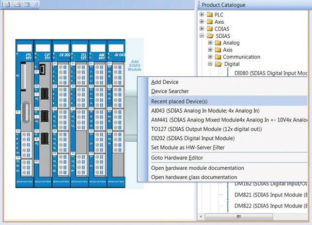Viewport: 312px width, 225px height.
Task: Choose Goto Hardware Editor
Action: 228,158
